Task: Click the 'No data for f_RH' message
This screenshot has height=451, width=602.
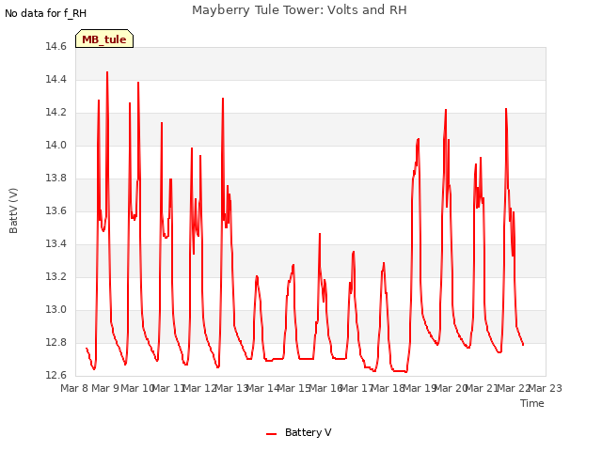Action: tap(45, 13)
